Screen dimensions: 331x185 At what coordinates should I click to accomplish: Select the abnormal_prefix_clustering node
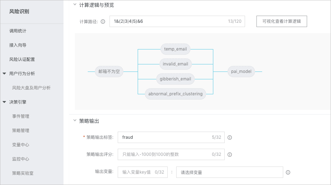coord(175,94)
